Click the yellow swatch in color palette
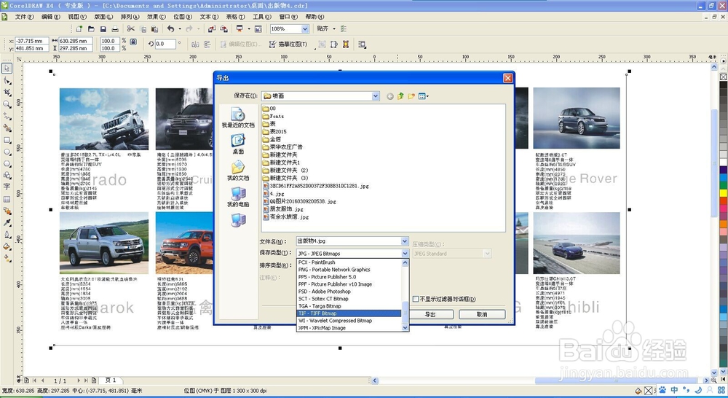The image size is (728, 398). pos(724,192)
